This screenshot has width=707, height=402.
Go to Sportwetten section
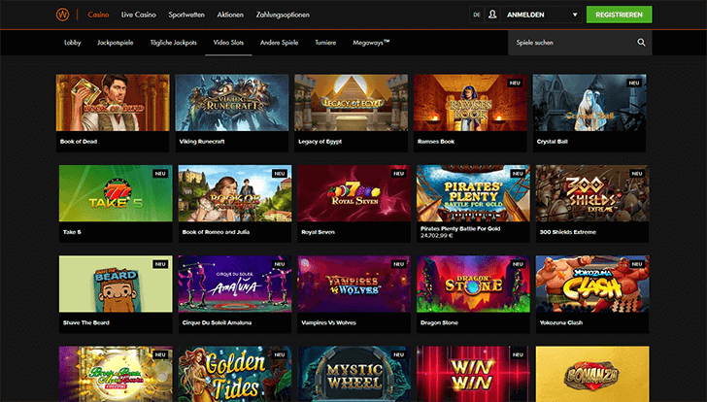pos(186,15)
